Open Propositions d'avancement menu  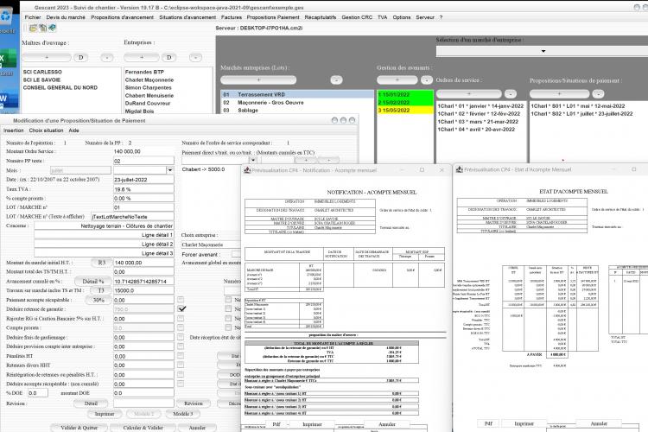coord(122,17)
